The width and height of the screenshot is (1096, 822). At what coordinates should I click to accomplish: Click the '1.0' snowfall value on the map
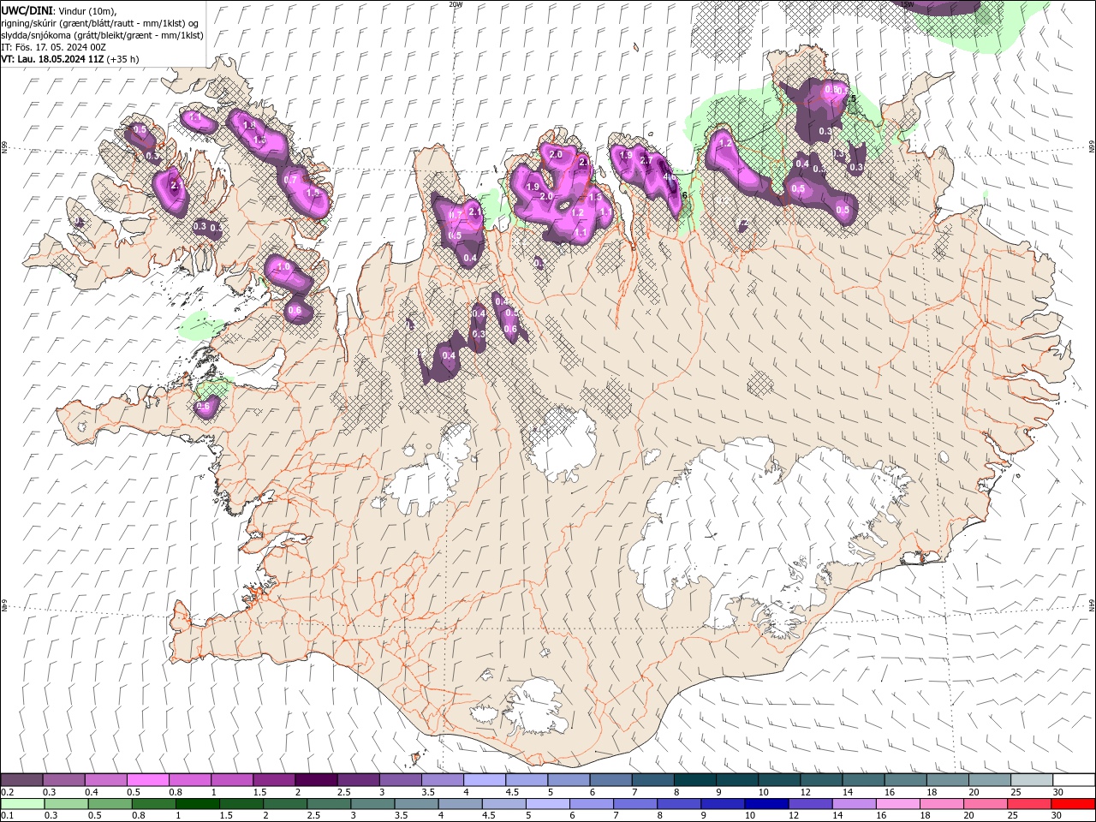[284, 267]
